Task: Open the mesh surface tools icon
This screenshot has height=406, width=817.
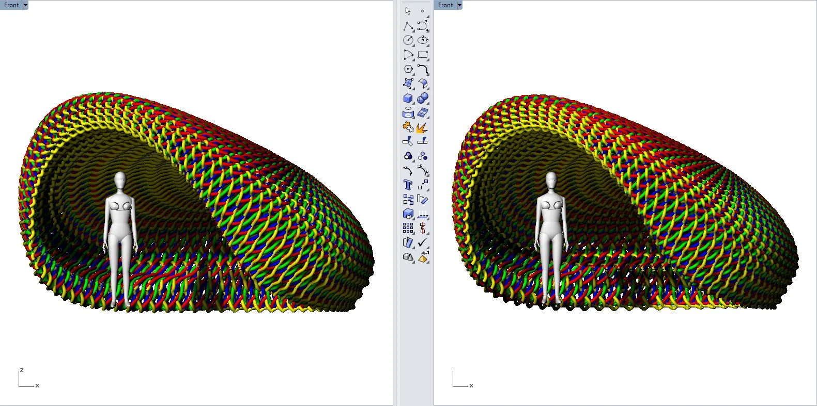Action: coord(423,112)
